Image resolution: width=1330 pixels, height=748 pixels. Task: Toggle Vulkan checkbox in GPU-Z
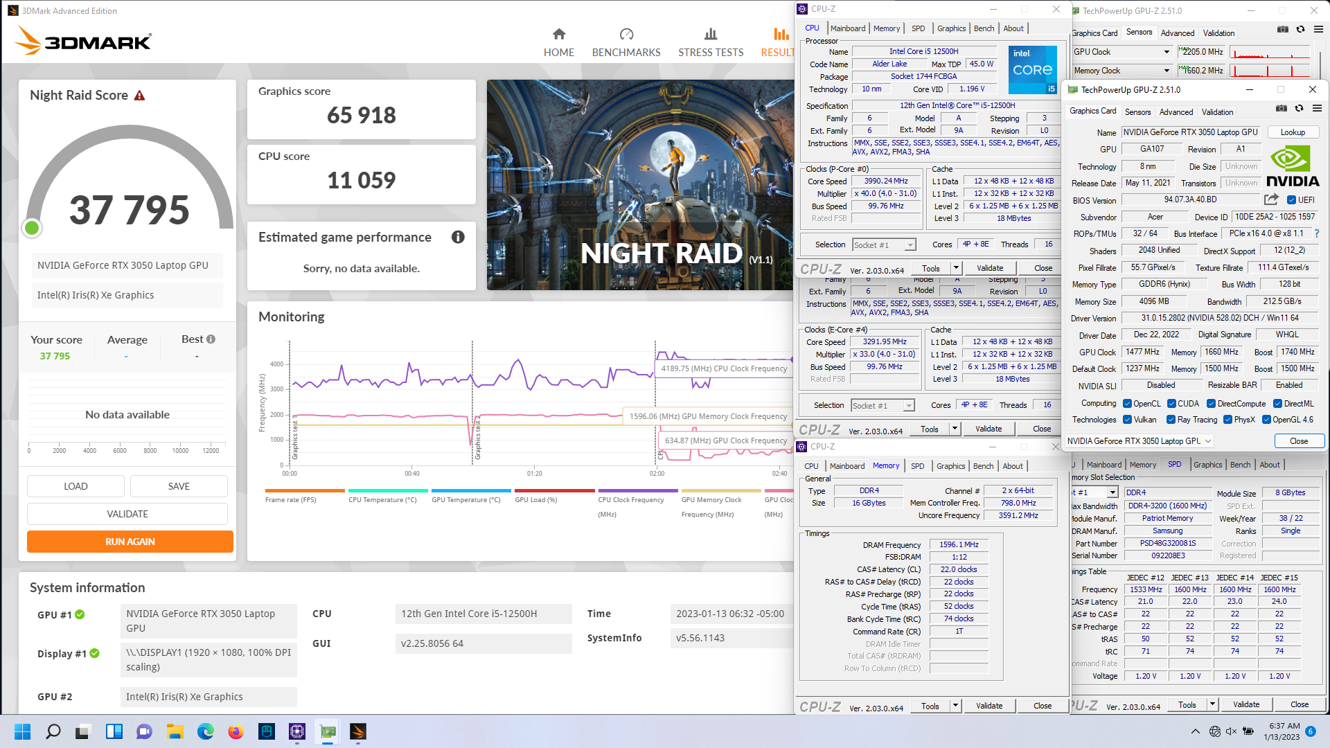[x=1127, y=420]
